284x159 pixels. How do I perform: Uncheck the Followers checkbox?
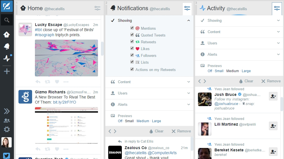click(x=132, y=55)
